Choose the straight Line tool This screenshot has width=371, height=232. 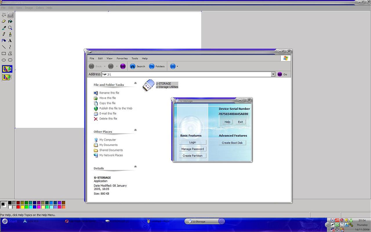(4, 47)
